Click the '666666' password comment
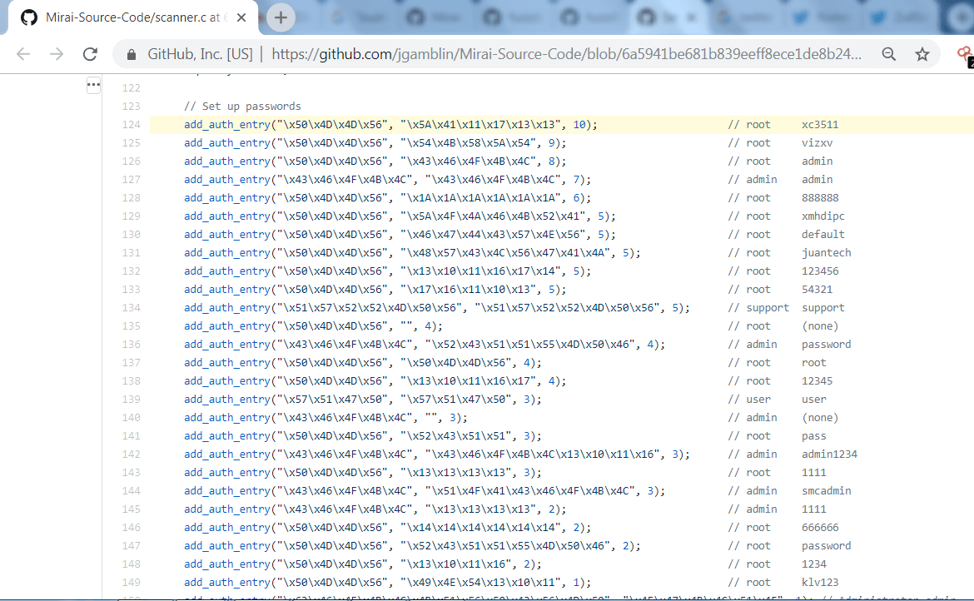This screenshot has width=974, height=601. tap(820, 528)
